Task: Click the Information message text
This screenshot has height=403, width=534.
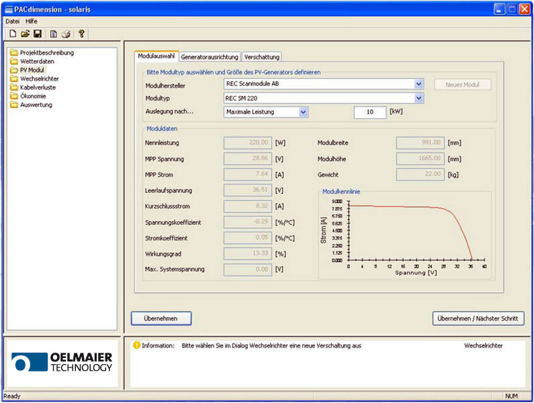Action: (x=271, y=345)
